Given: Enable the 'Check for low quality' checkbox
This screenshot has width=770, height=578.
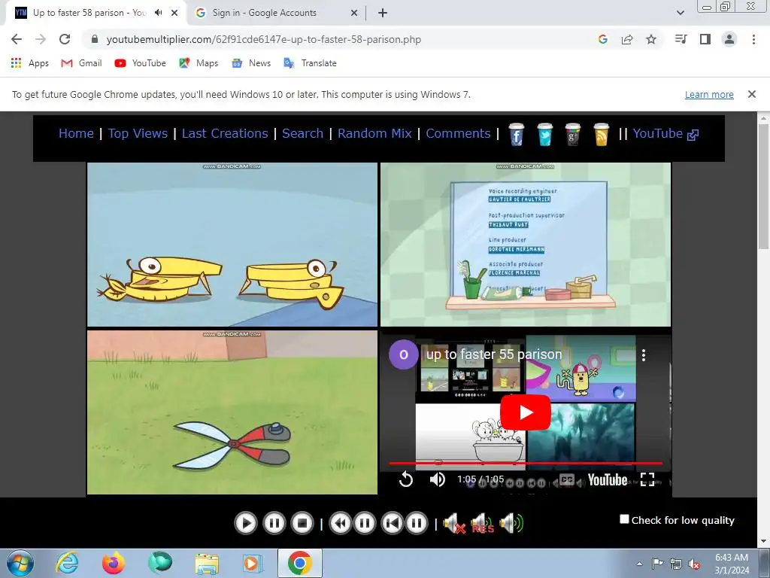Looking at the screenshot, I should [624, 519].
